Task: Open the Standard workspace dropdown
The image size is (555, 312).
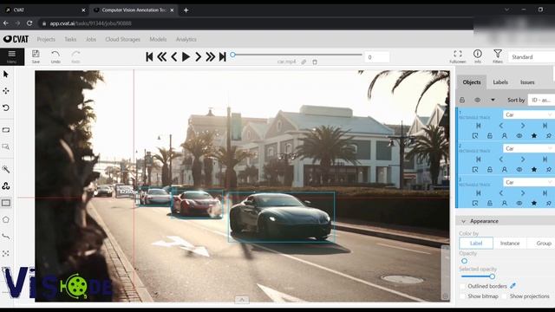Action: coord(532,57)
